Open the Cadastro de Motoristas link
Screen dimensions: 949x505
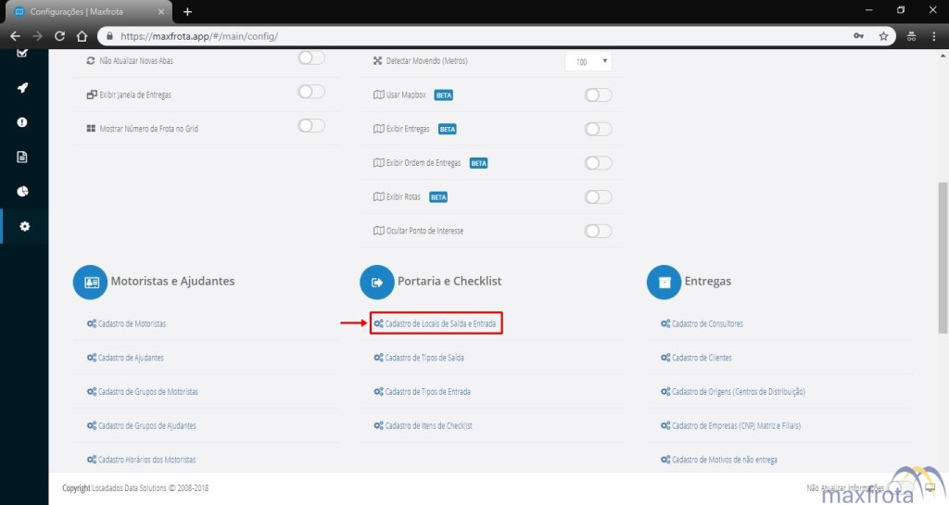point(132,323)
